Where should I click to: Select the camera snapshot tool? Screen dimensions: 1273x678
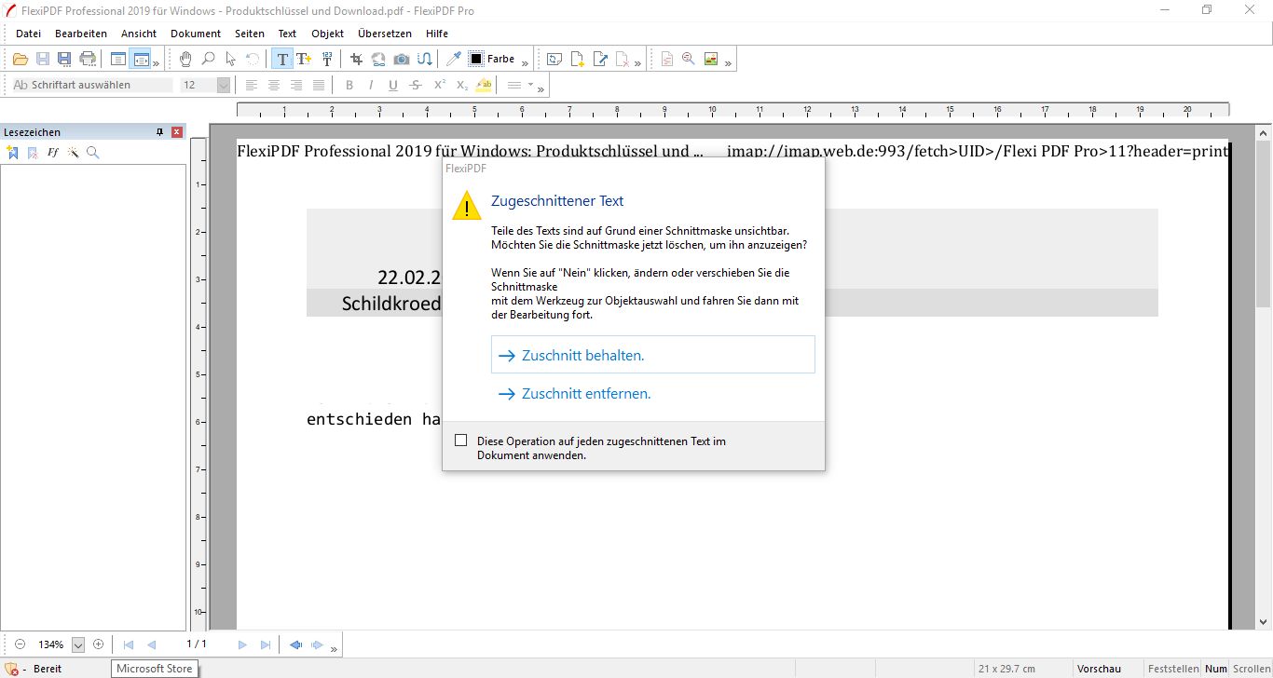click(401, 59)
